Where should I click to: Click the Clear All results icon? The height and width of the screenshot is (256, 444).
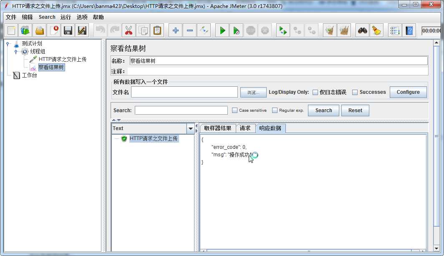pyautogui.click(x=344, y=30)
